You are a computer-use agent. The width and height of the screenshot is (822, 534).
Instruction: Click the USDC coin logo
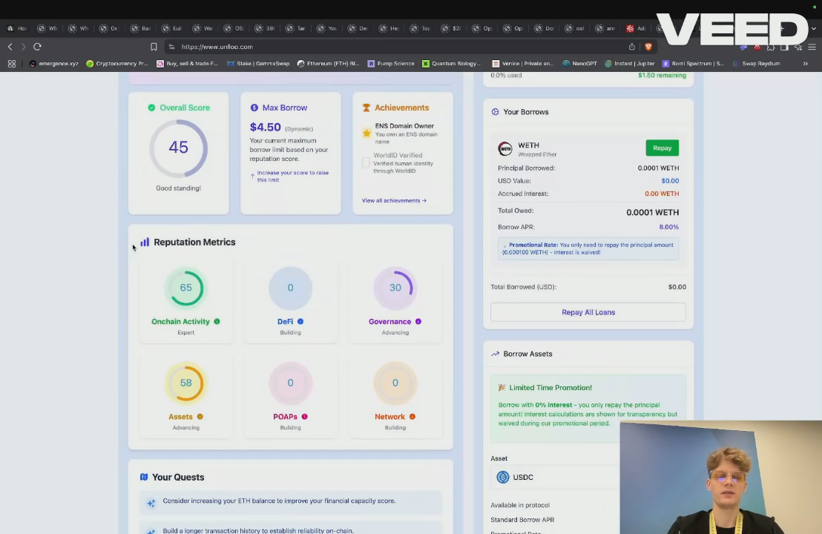click(x=503, y=477)
